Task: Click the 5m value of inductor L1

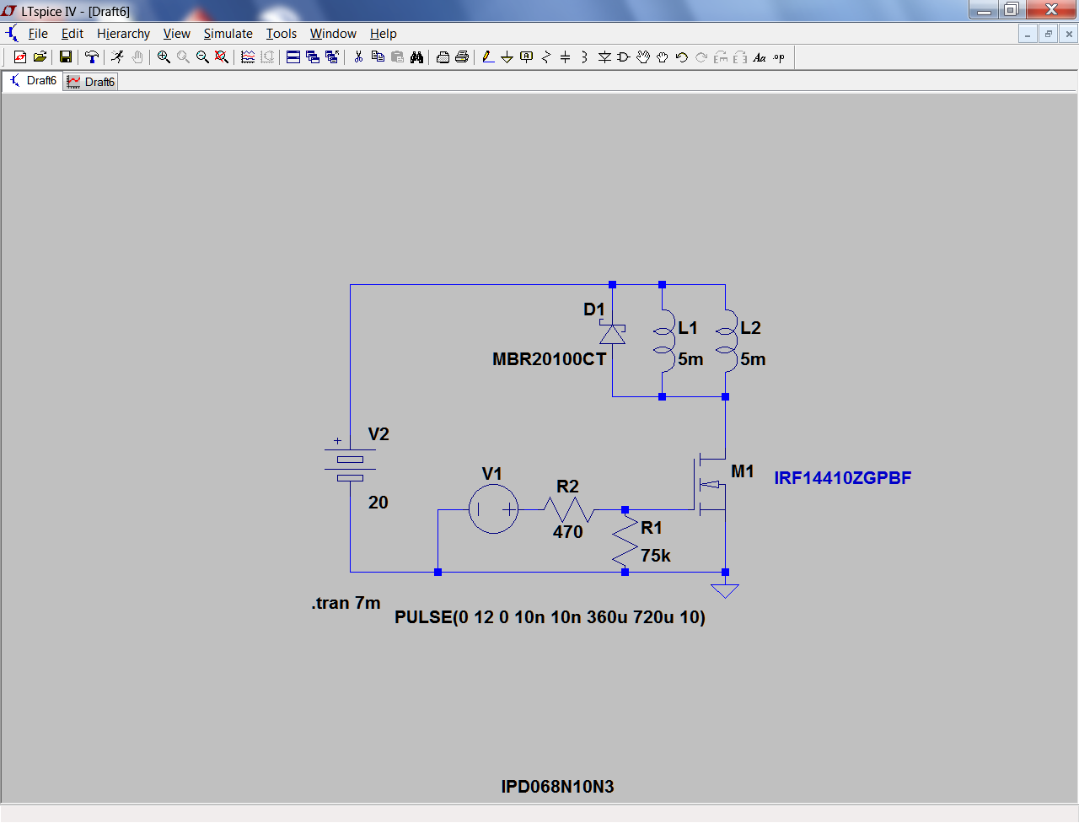Action: [x=690, y=359]
